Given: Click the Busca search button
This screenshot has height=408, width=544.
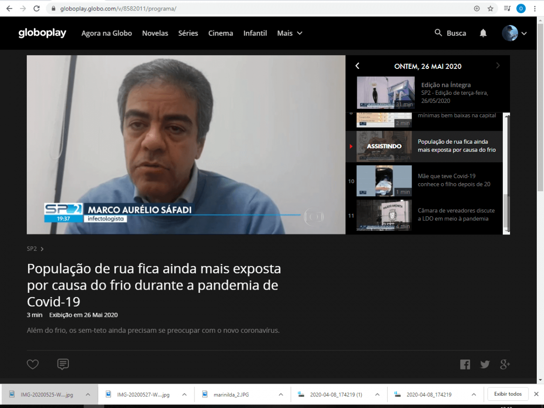Looking at the screenshot, I should [x=450, y=33].
